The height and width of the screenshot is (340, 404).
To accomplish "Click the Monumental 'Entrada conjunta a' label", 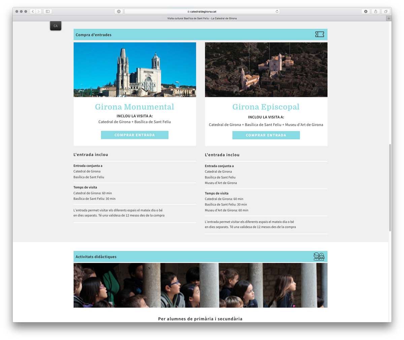I will [x=88, y=166].
